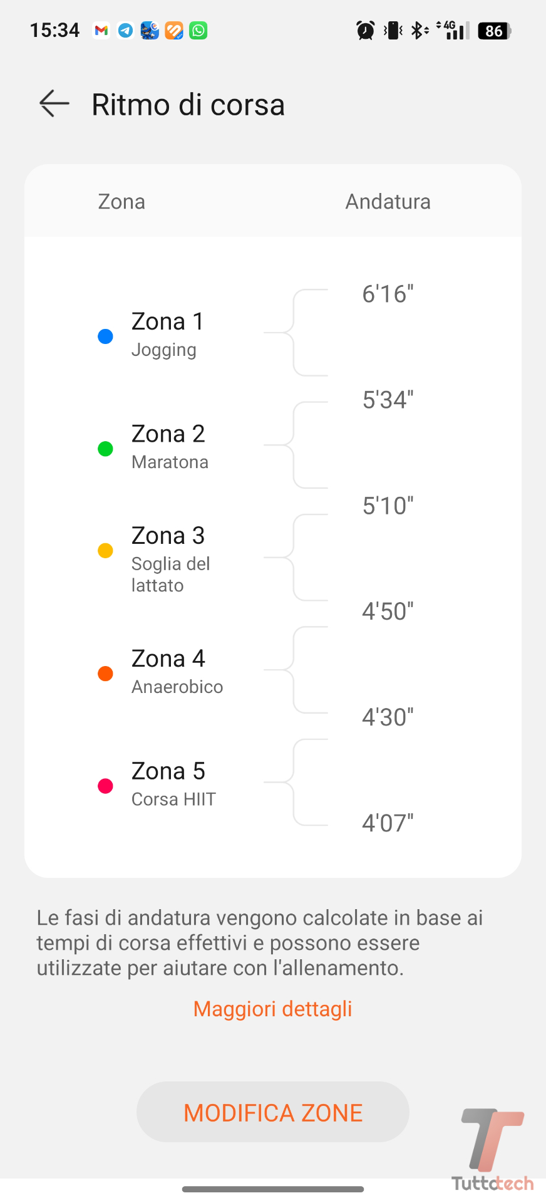Tap the Andatura column header
546x1203 pixels.
388,202
